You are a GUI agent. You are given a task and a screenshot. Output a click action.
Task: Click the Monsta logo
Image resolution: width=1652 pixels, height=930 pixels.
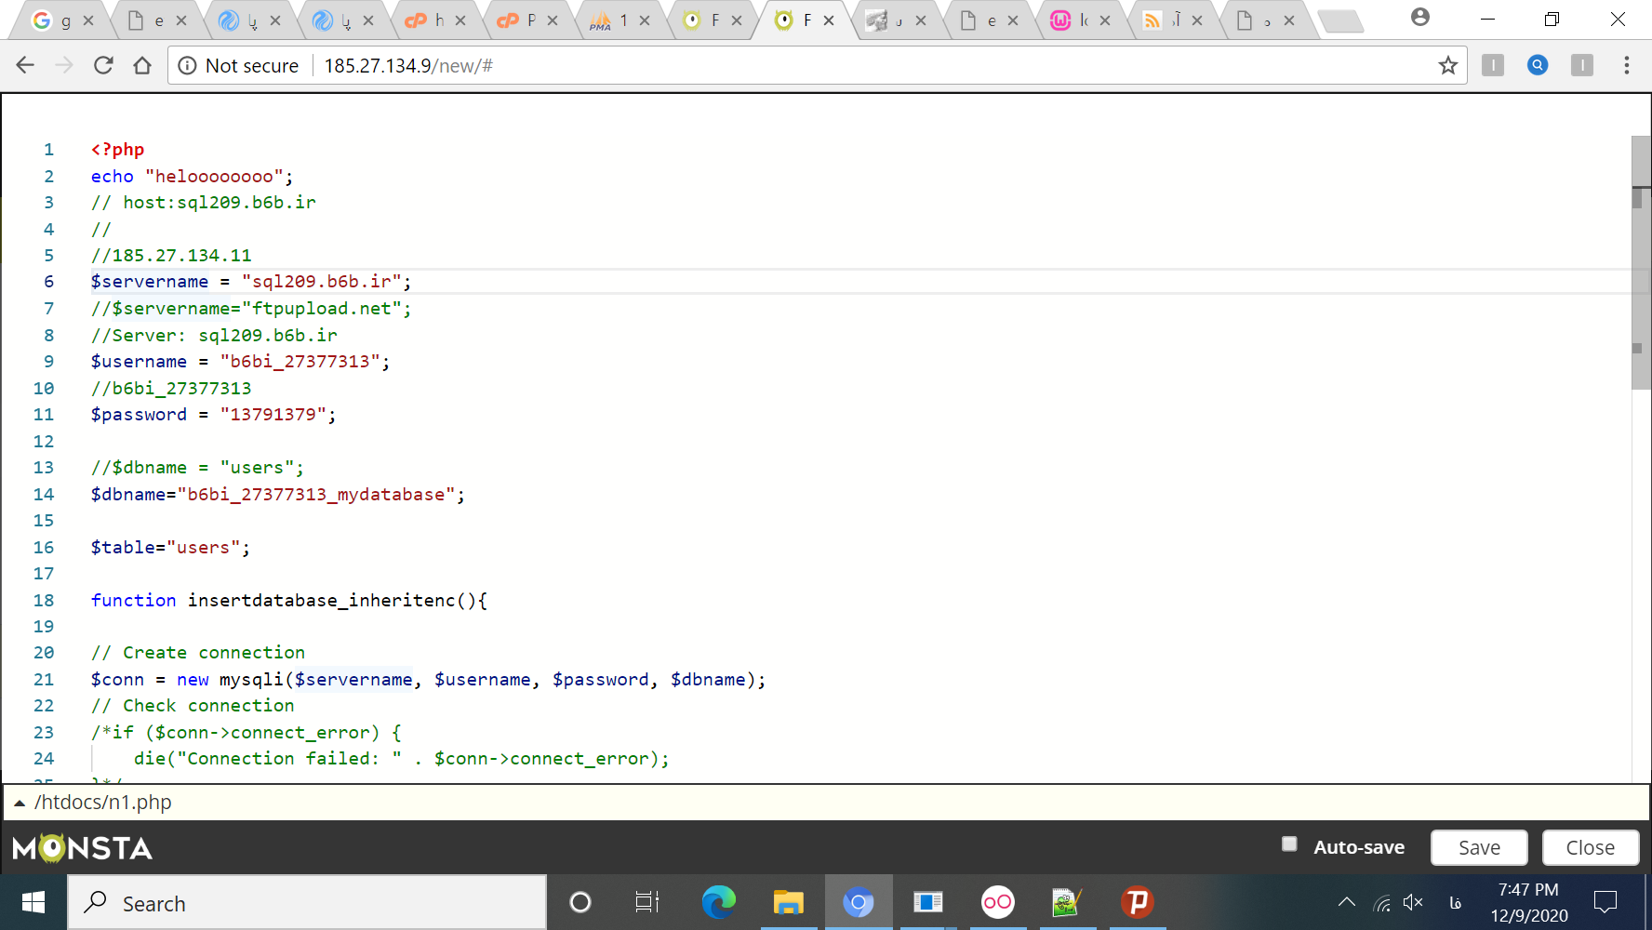83,848
